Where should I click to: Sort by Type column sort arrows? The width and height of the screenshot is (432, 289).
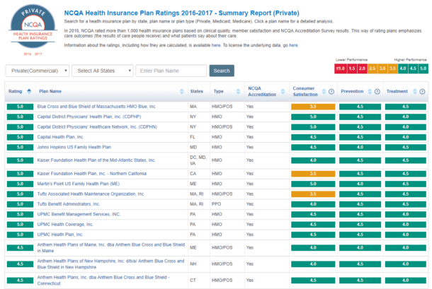point(238,92)
